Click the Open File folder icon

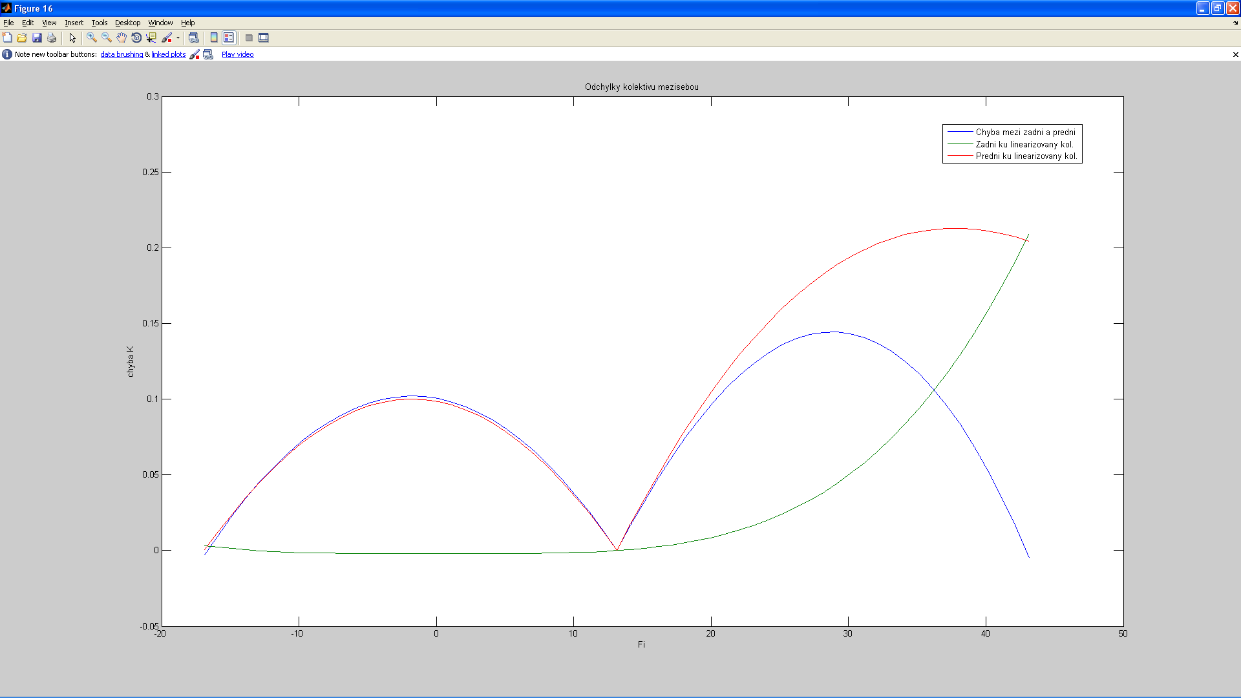tap(22, 37)
